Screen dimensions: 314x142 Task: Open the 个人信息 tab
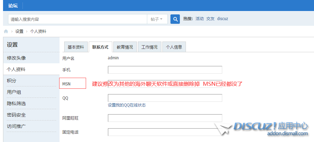[x=174, y=47]
